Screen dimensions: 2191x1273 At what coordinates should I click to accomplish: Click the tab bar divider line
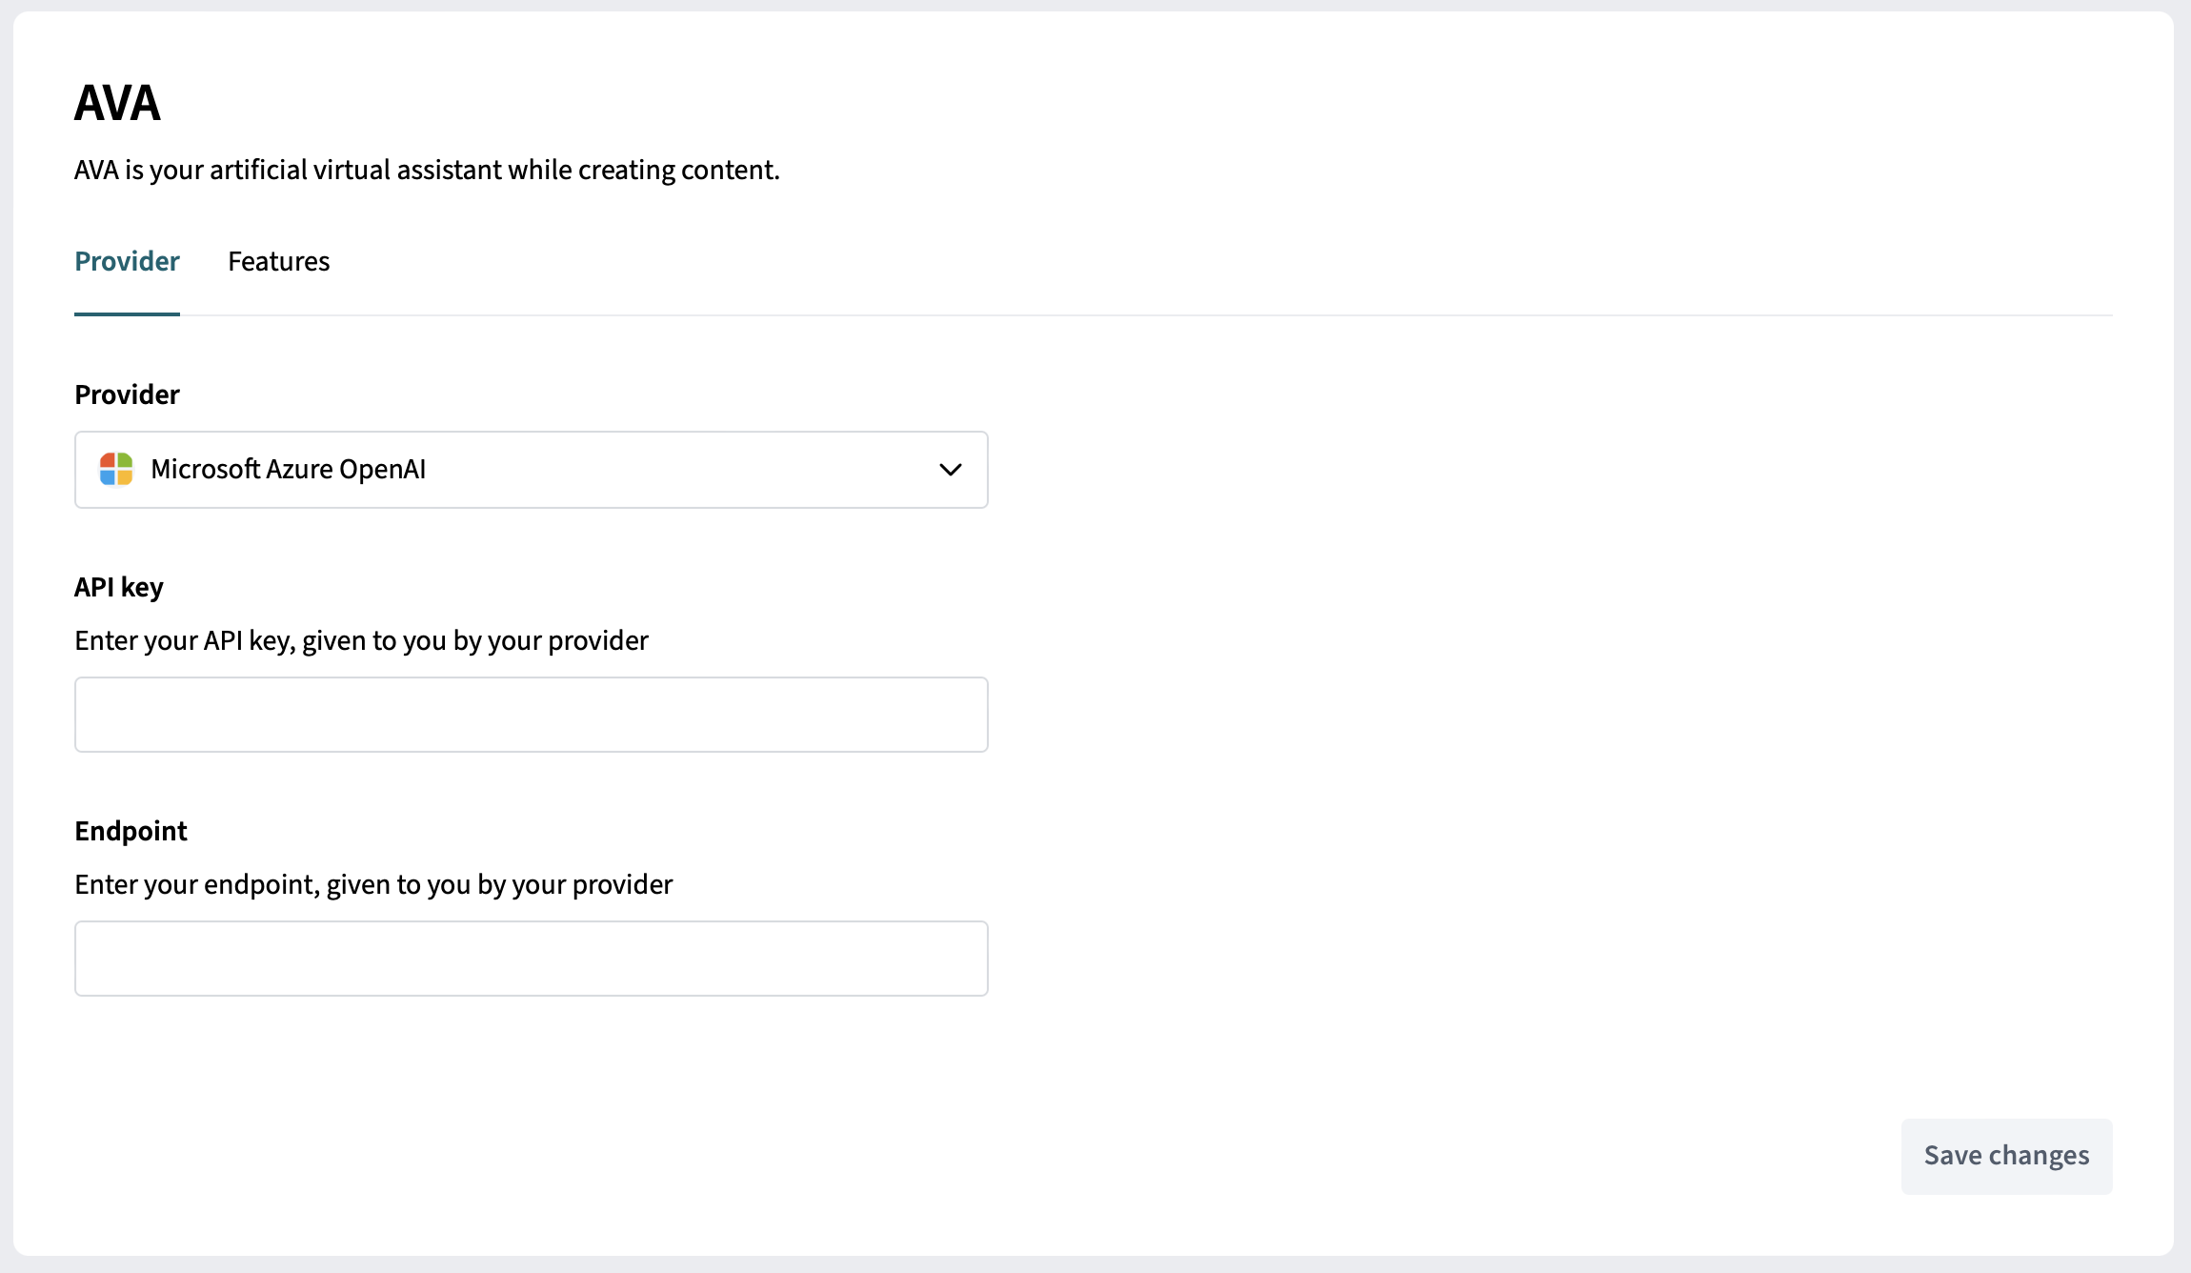coord(1143,314)
